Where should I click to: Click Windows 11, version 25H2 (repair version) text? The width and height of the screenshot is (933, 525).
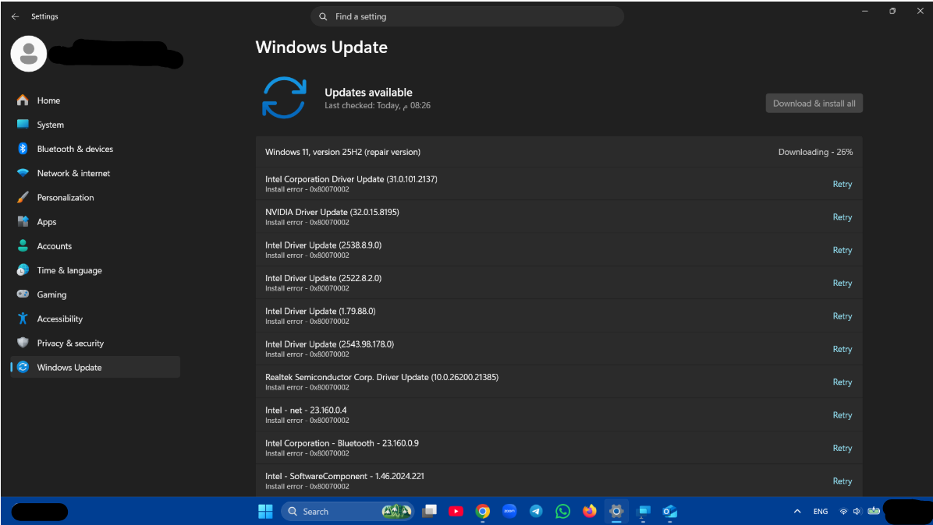[342, 152]
